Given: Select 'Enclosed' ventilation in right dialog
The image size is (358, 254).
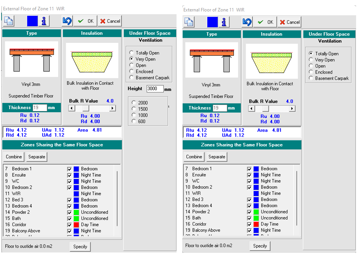Looking at the screenshot, I should (x=311, y=72).
